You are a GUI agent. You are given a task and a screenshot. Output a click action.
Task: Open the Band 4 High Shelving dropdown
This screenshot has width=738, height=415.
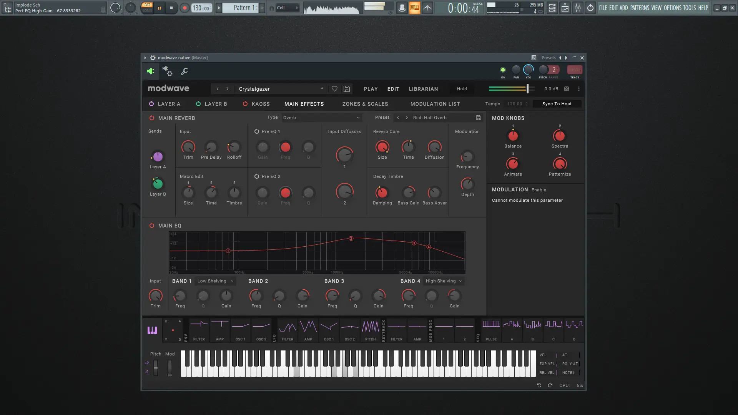(x=444, y=281)
